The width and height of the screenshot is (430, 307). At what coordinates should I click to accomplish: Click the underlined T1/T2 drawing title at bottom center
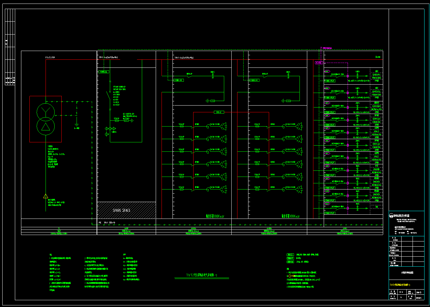coord(202,275)
